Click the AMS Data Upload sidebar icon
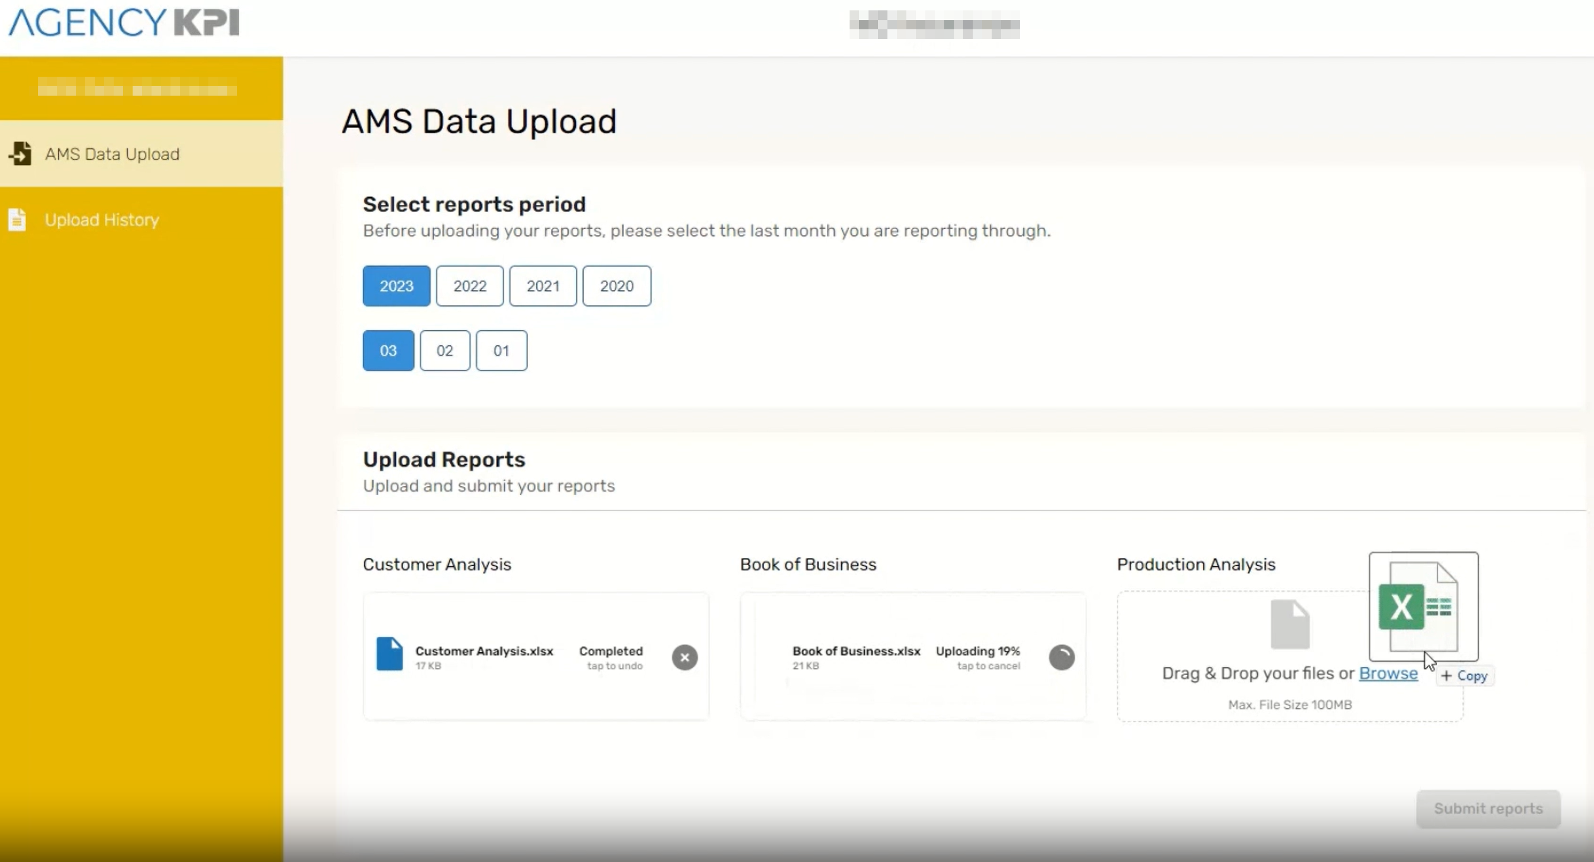 click(20, 153)
